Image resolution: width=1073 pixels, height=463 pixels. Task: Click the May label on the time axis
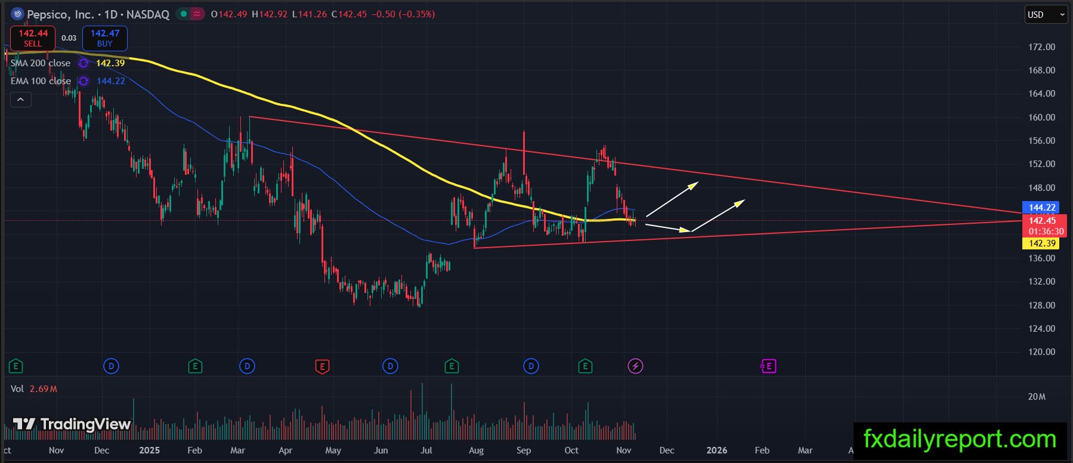333,450
